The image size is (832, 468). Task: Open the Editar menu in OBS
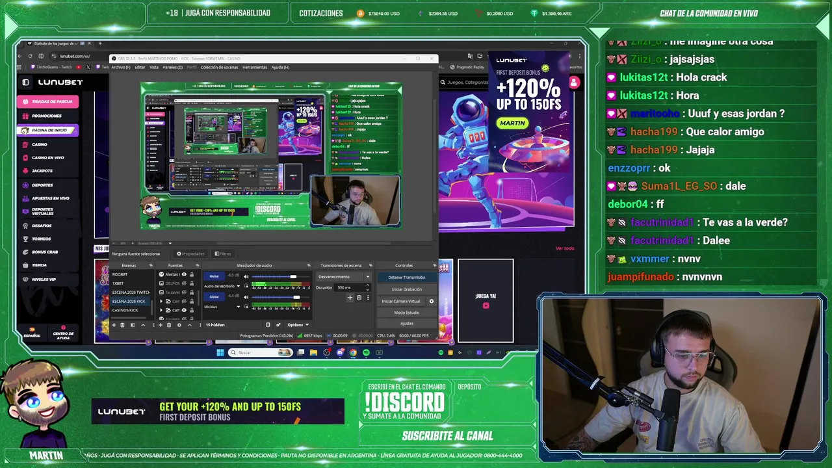point(140,67)
